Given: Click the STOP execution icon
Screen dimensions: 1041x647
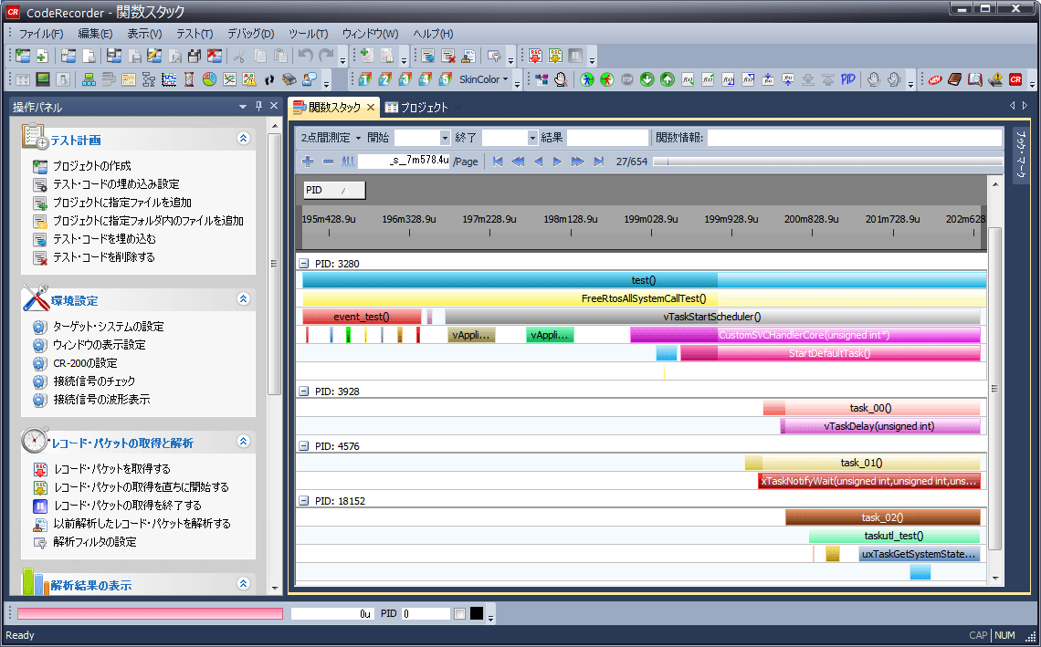Looking at the screenshot, I should pos(628,79).
